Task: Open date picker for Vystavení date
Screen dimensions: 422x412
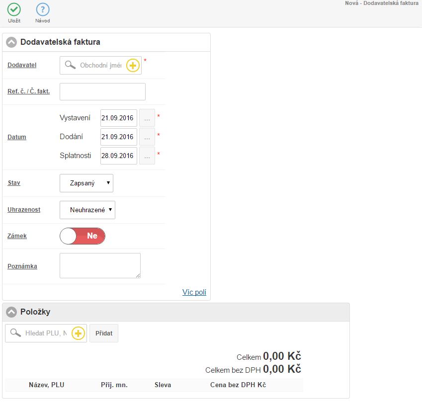Action: [147, 118]
